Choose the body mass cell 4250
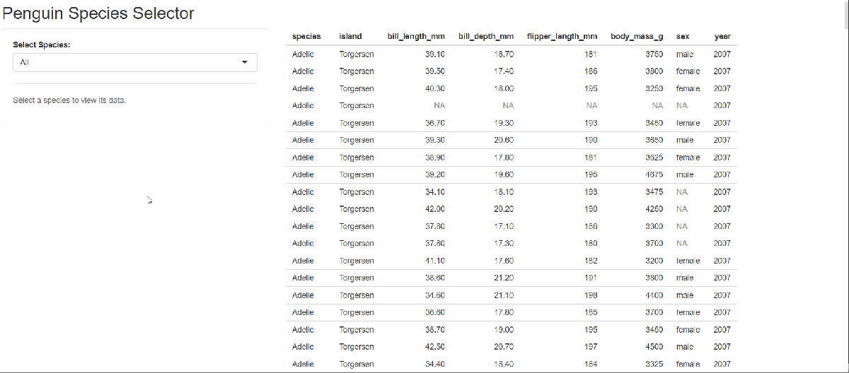Image resolution: width=849 pixels, height=373 pixels. pyautogui.click(x=654, y=209)
